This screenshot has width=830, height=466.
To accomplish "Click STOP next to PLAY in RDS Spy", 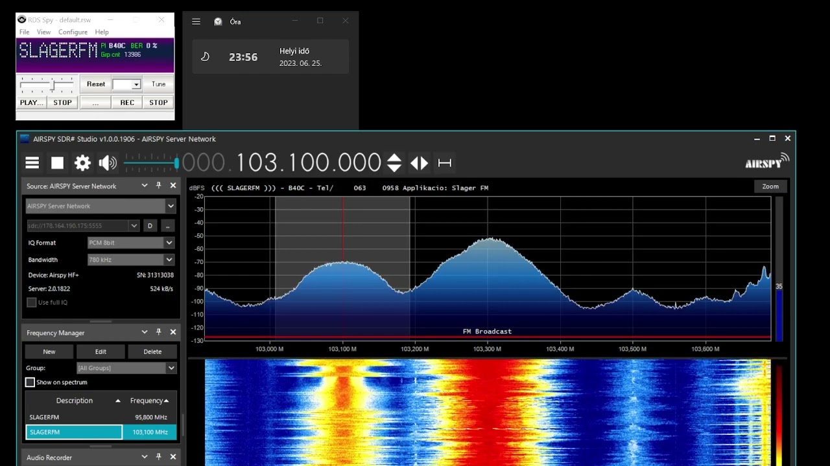I will pyautogui.click(x=62, y=102).
